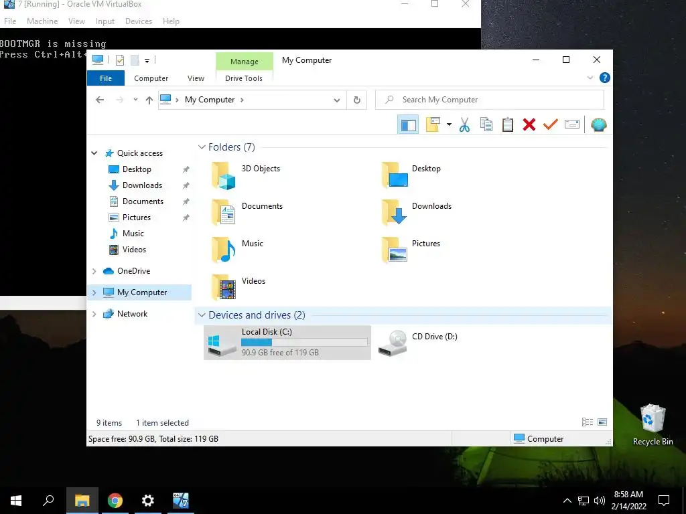
Task: Select the Downloads folder in Folders group
Action: [x=417, y=212]
